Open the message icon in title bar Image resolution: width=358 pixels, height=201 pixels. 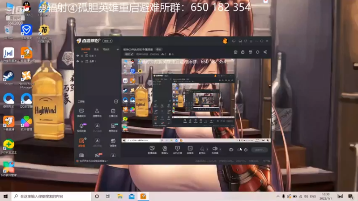click(x=234, y=41)
